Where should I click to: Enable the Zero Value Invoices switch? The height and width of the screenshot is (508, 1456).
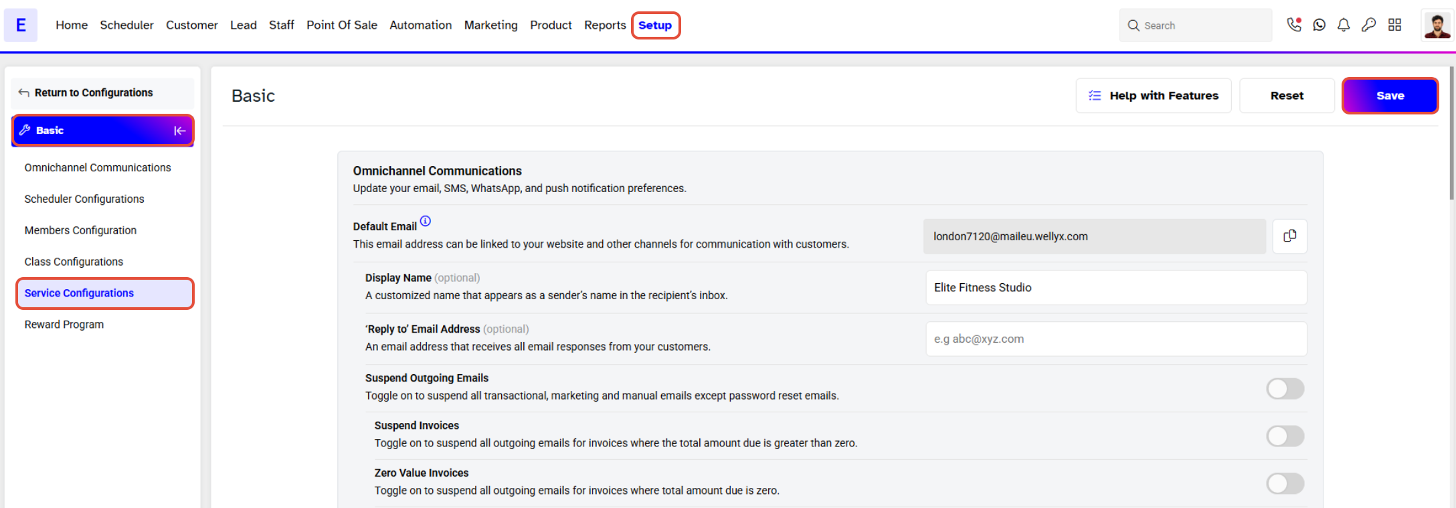1285,483
